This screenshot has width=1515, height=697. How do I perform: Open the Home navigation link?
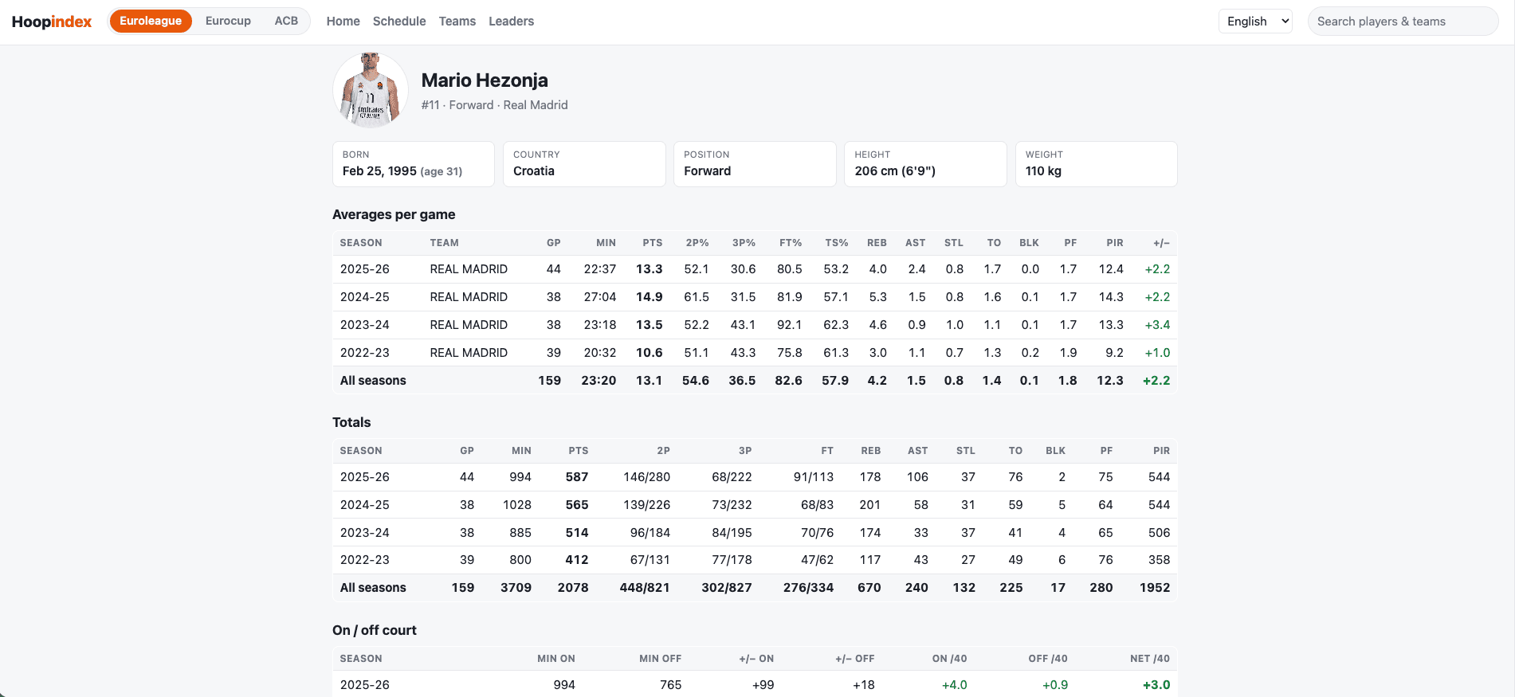pos(343,22)
